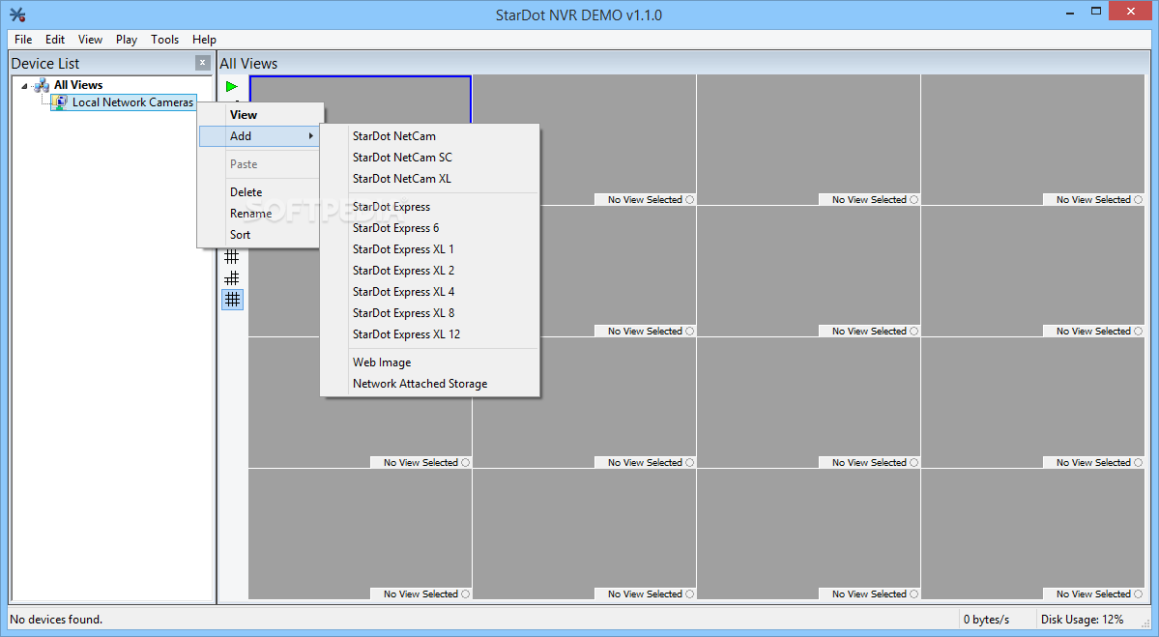Toggle radio circle in third row, fourth view cell
Viewport: 1159px width, 637px height.
[1139, 463]
